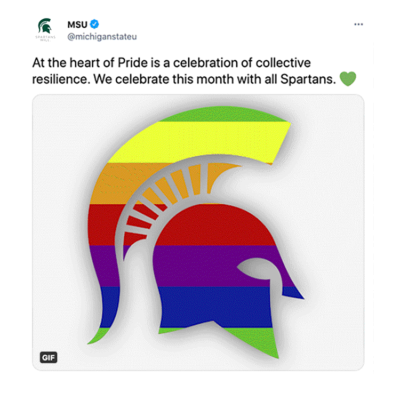Screen dimensions: 400x393
Task: Open the three-dot more options menu
Action: coord(358,25)
